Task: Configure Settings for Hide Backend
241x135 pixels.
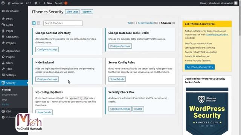Action: (x=47, y=79)
